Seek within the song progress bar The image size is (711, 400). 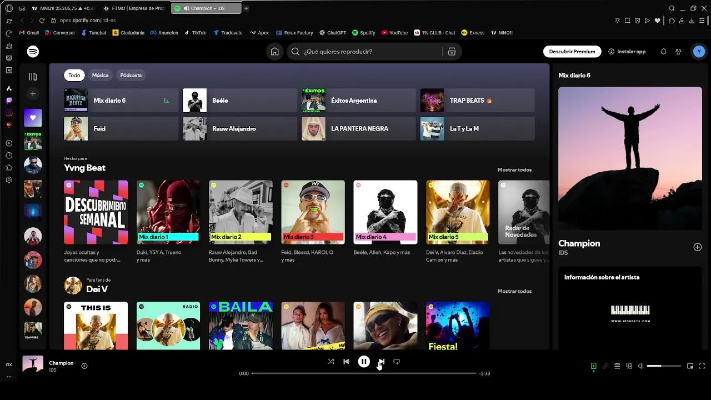pyautogui.click(x=364, y=373)
